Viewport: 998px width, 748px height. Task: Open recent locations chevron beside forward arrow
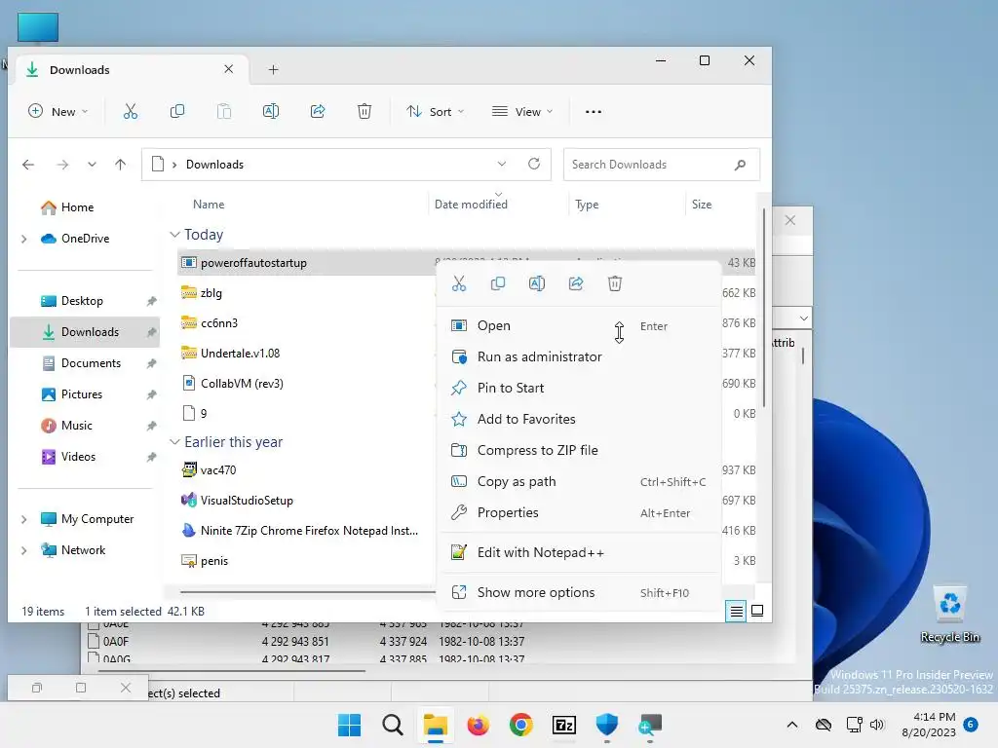coord(93,165)
